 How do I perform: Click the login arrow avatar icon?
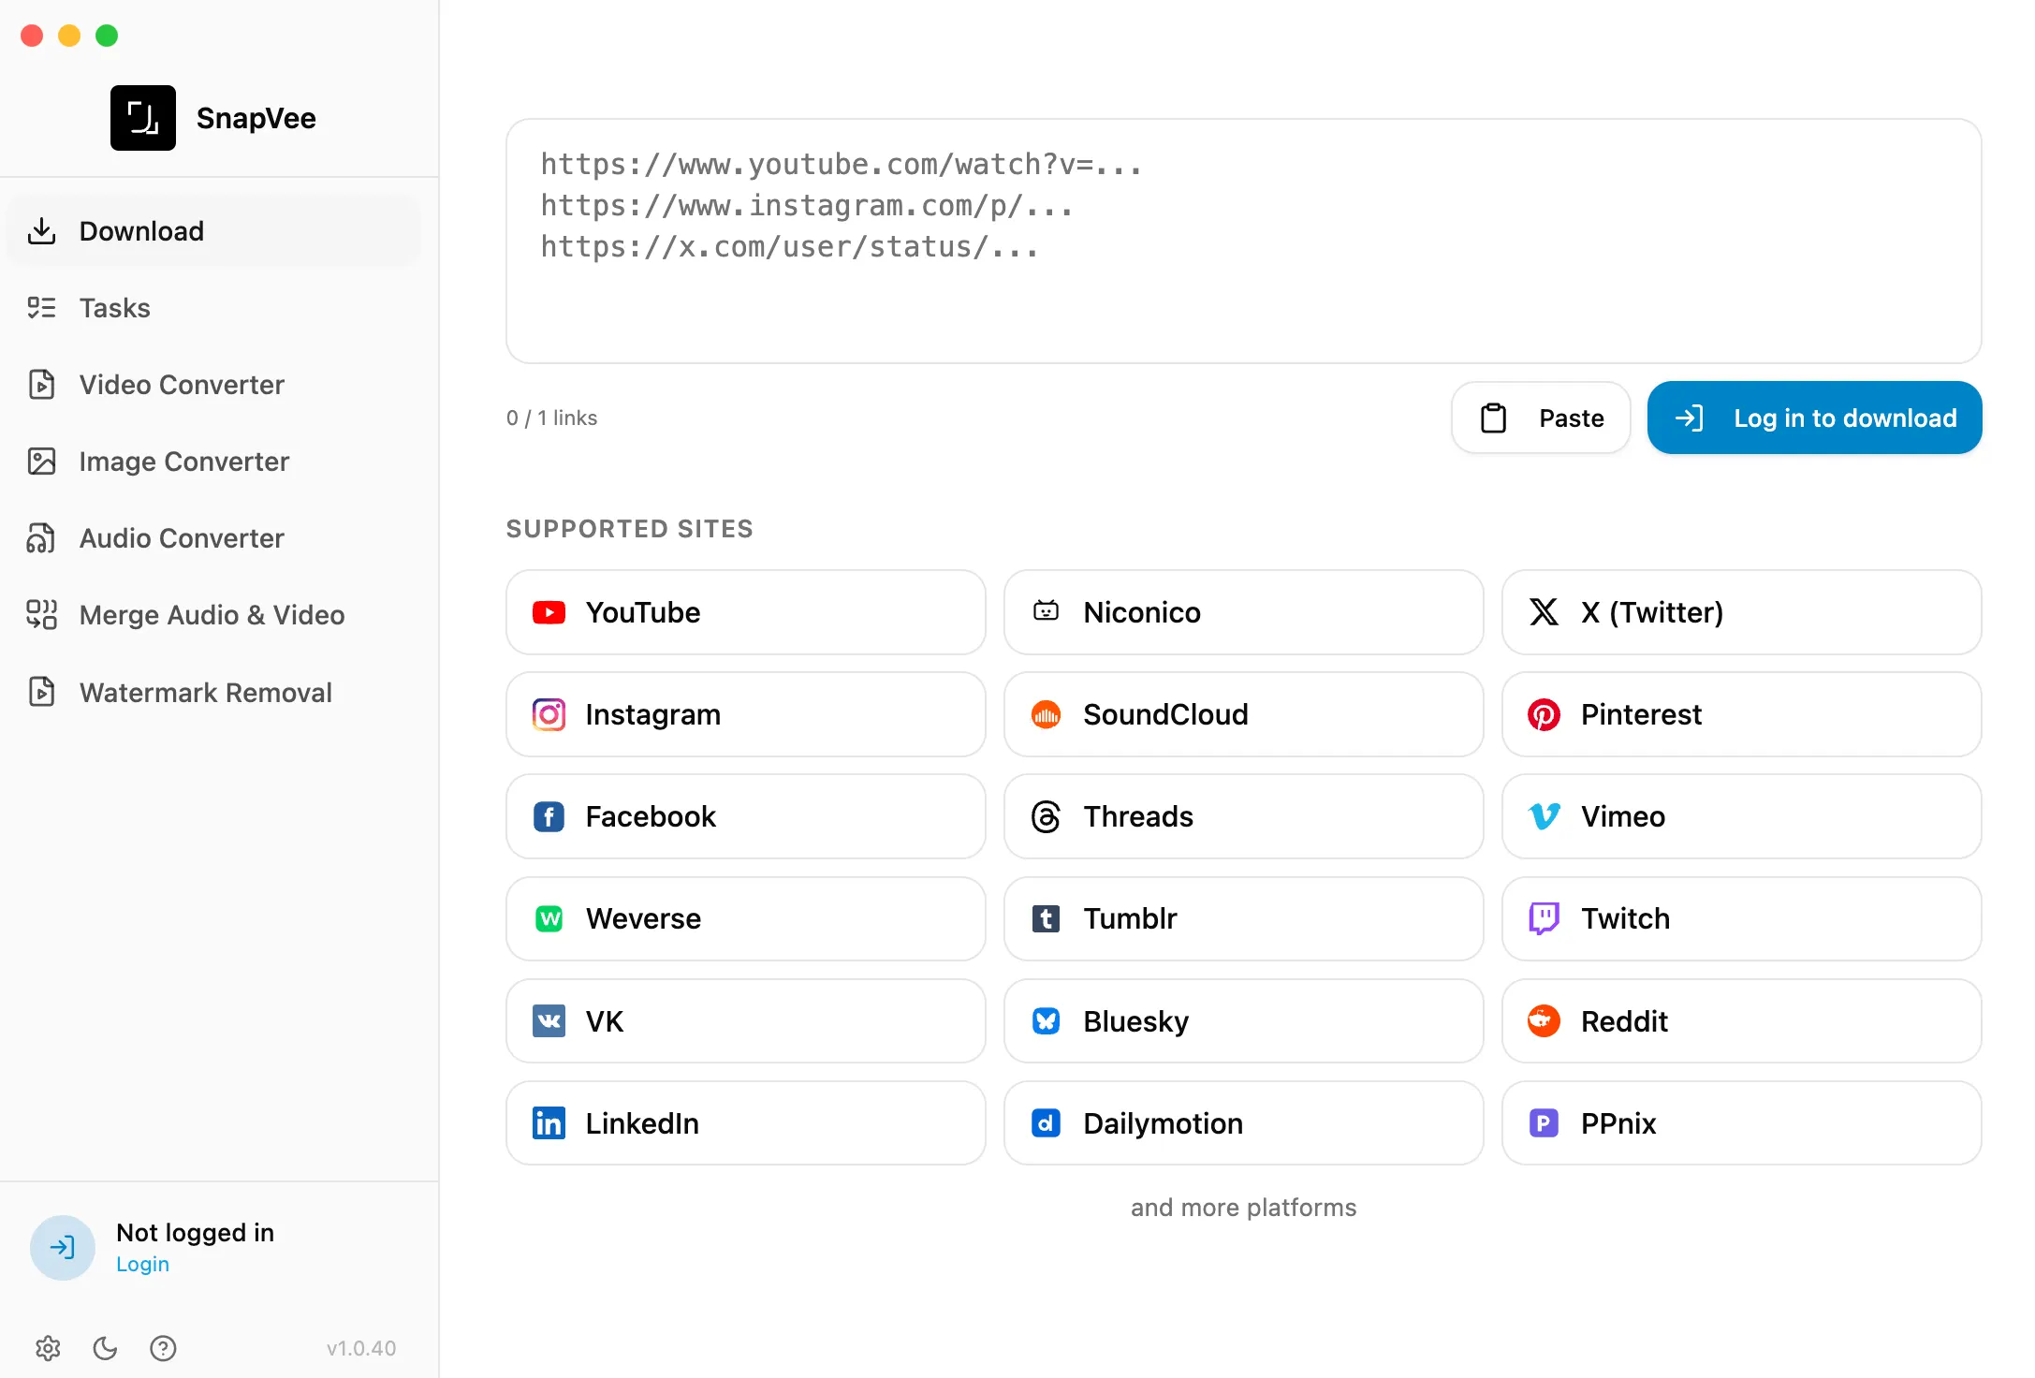click(x=63, y=1247)
